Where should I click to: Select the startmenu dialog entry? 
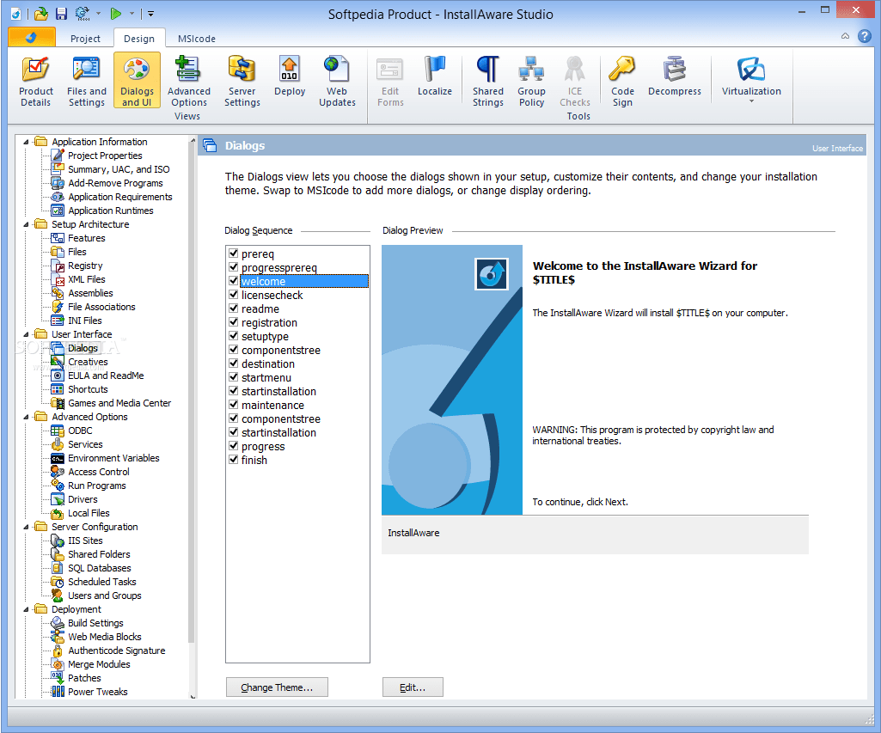pyautogui.click(x=266, y=377)
